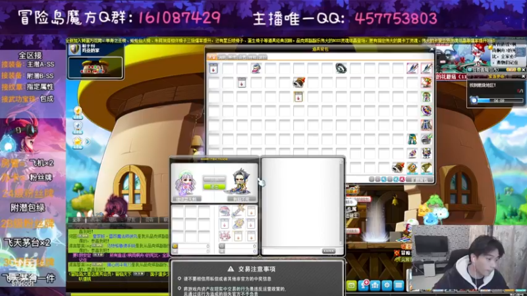Click the pink hat in the trade window

(x=225, y=211)
